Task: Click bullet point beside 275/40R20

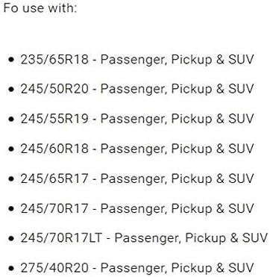Action: click(x=11, y=268)
